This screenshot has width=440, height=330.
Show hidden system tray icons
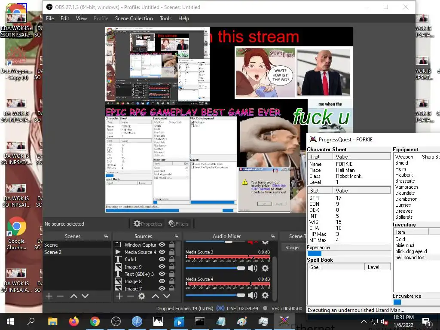pyautogui.click(x=364, y=321)
